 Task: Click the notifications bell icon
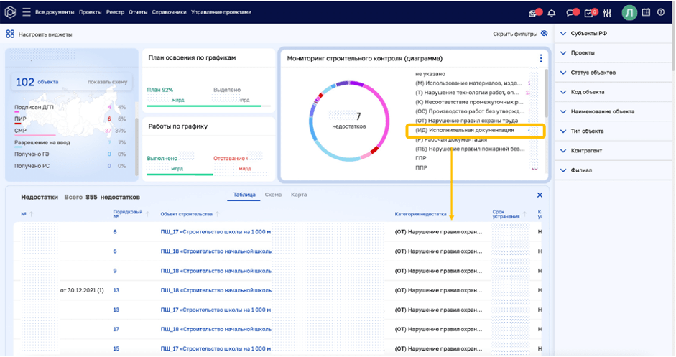552,12
